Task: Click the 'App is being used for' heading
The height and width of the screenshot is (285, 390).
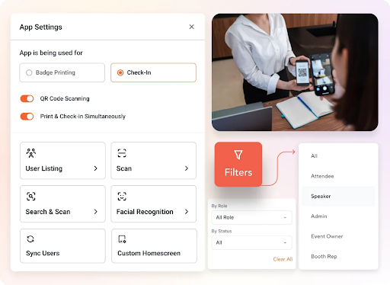Action: (51, 53)
